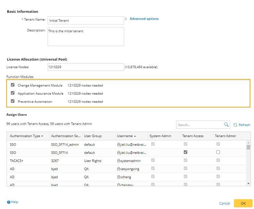This screenshot has height=209, width=254.
Task: Toggle System Admin checkbox for systemadmin
Action: point(153,160)
